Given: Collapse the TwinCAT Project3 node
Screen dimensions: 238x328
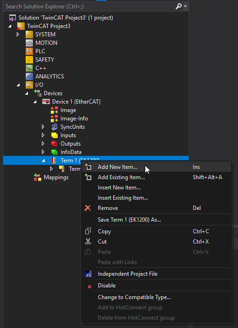Looking at the screenshot, I should 10,26.
